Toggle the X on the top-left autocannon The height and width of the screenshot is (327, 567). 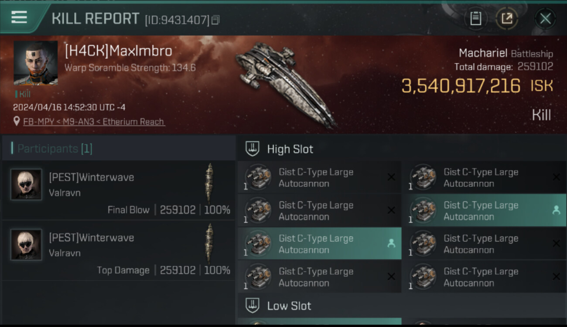coord(391,177)
